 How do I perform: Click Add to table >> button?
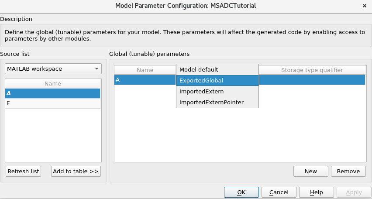pyautogui.click(x=76, y=172)
